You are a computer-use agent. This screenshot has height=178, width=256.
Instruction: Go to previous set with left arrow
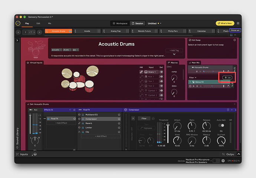point(18,32)
